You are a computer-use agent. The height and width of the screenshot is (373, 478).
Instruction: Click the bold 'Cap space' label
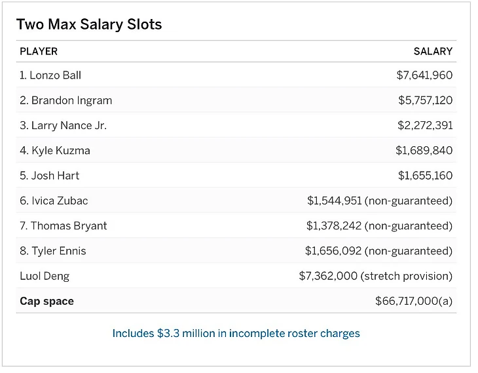coord(46,301)
